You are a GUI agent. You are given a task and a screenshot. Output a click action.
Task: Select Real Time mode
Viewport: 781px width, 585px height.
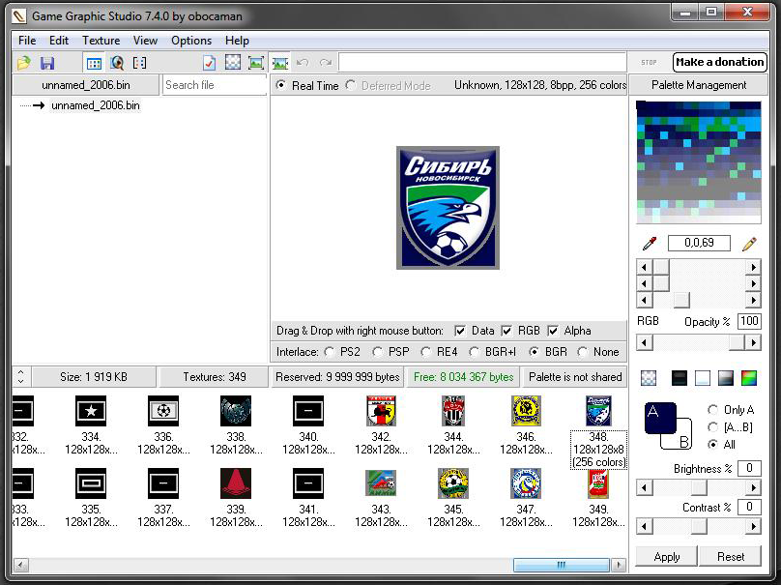[281, 85]
